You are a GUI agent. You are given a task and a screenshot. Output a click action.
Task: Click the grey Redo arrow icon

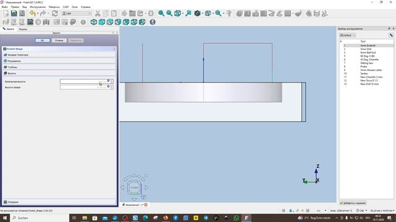[x=43, y=14]
